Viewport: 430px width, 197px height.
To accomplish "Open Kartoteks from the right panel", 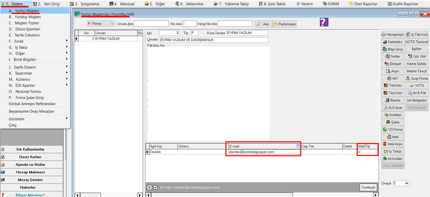I will (x=392, y=42).
